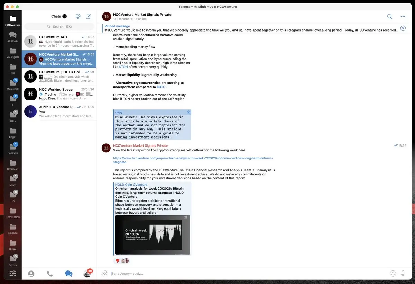Click the HOLD Coin CVenture preview title
The image size is (415, 284).
131,185
